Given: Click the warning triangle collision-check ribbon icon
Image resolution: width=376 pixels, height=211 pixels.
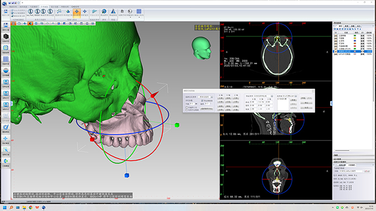Looking at the screenshot, I should click(x=113, y=12).
